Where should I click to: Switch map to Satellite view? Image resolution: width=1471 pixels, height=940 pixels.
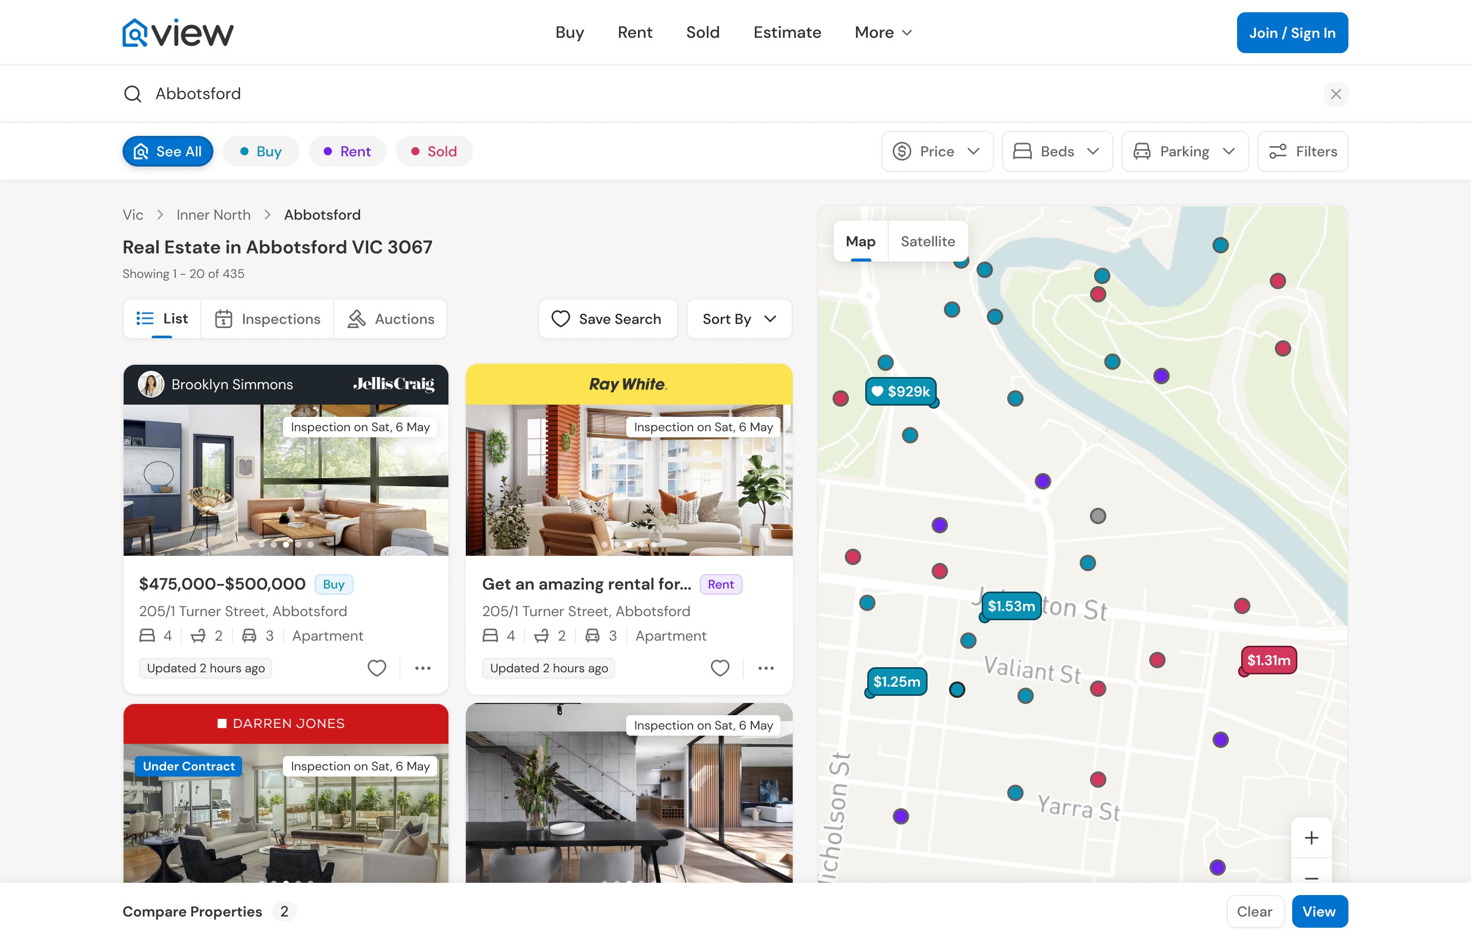928,242
